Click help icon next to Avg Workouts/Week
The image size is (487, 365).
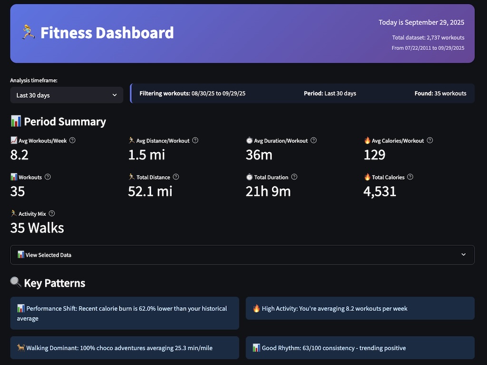click(x=72, y=141)
